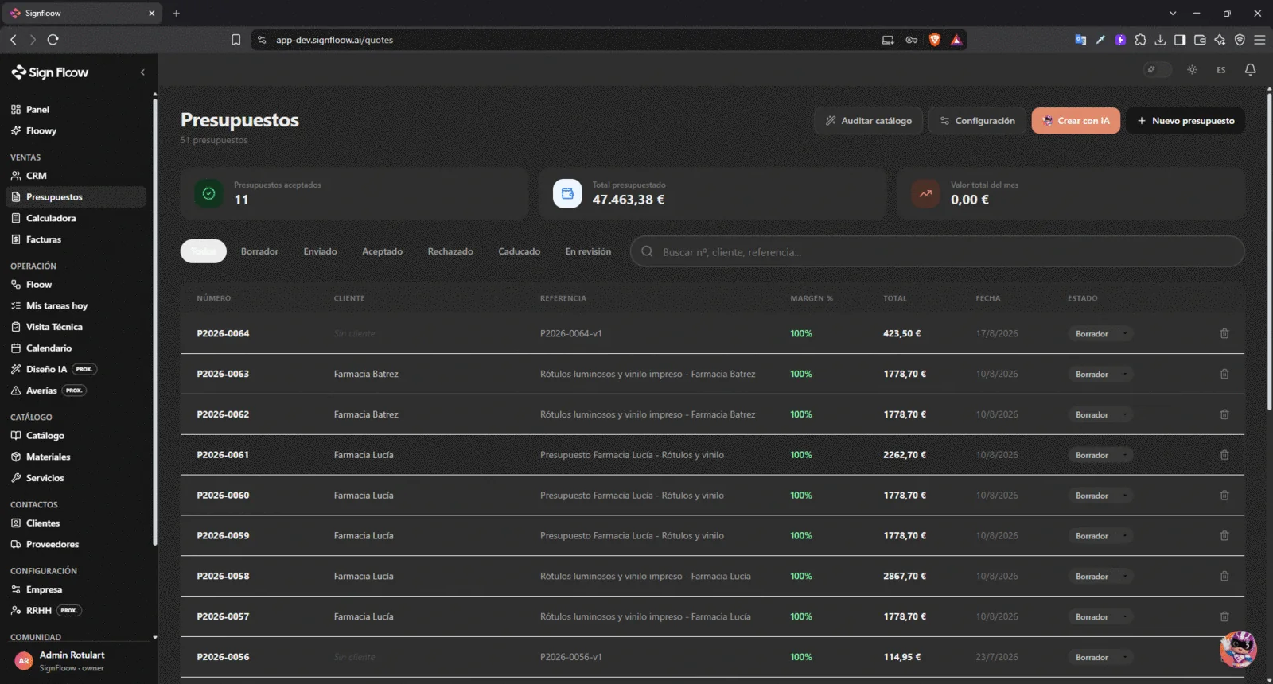This screenshot has height=684, width=1273.
Task: Filter quotes by Borrador tab
Action: pyautogui.click(x=259, y=251)
